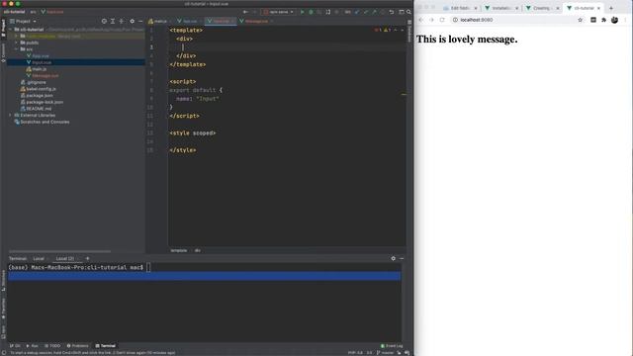Open the Run tool window
Screen dimensions: 633x356
33,346
